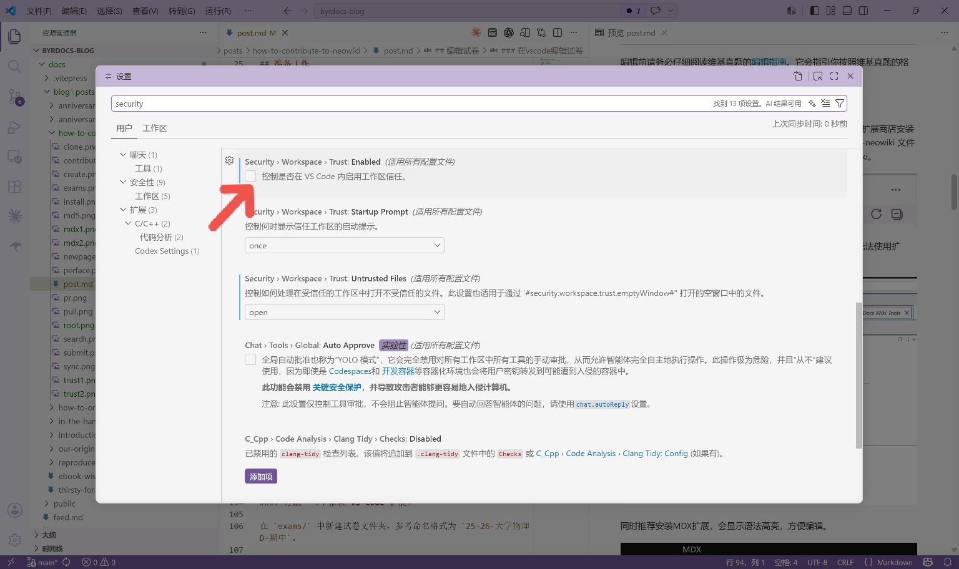Open the 编辑(E) menu
Image resolution: width=959 pixels, height=569 pixels.
74,11
